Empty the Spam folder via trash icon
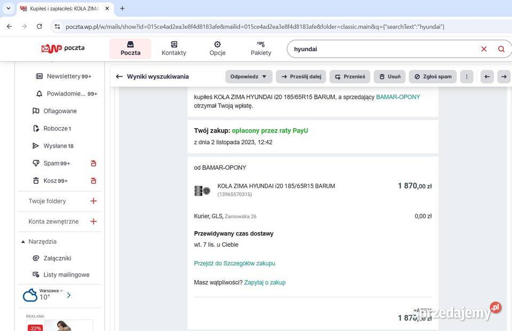The height and width of the screenshot is (331, 512). tap(93, 163)
